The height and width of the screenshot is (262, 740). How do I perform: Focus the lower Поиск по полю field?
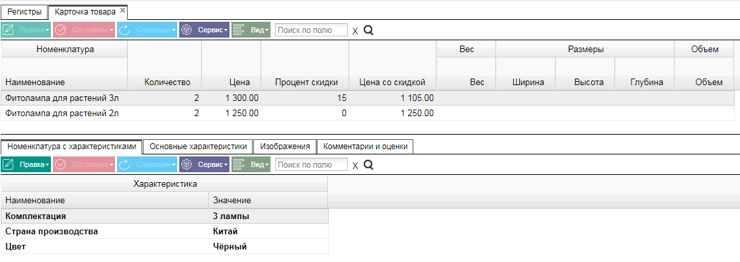(311, 164)
